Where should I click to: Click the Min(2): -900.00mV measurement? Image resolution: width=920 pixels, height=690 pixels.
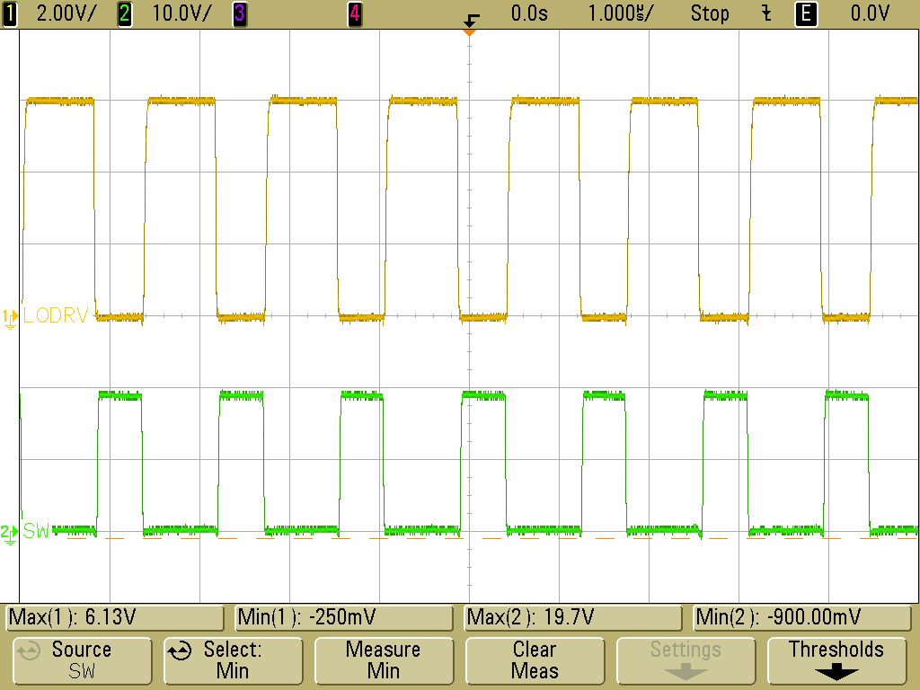tap(802, 618)
